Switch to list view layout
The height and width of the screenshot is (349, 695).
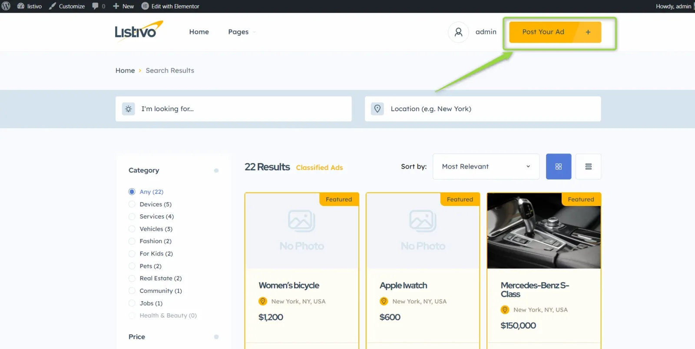pos(589,166)
